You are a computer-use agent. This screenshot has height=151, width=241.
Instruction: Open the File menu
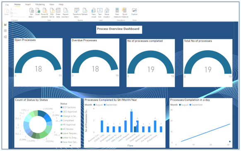[x=7, y=5]
